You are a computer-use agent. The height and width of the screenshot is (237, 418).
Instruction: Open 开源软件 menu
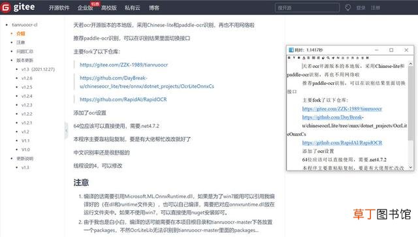[x=59, y=8]
